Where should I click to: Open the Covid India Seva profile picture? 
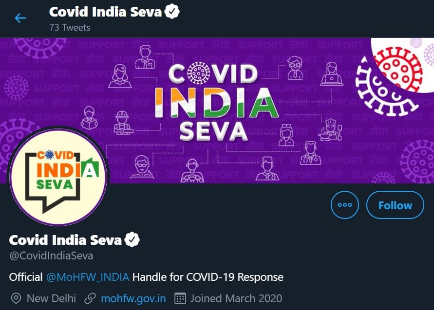tap(58, 176)
